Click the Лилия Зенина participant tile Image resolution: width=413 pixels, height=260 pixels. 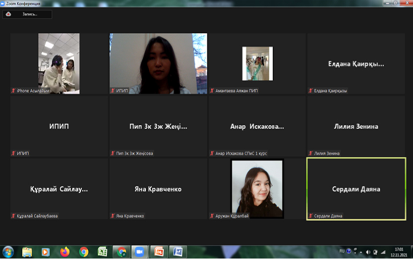click(x=356, y=126)
